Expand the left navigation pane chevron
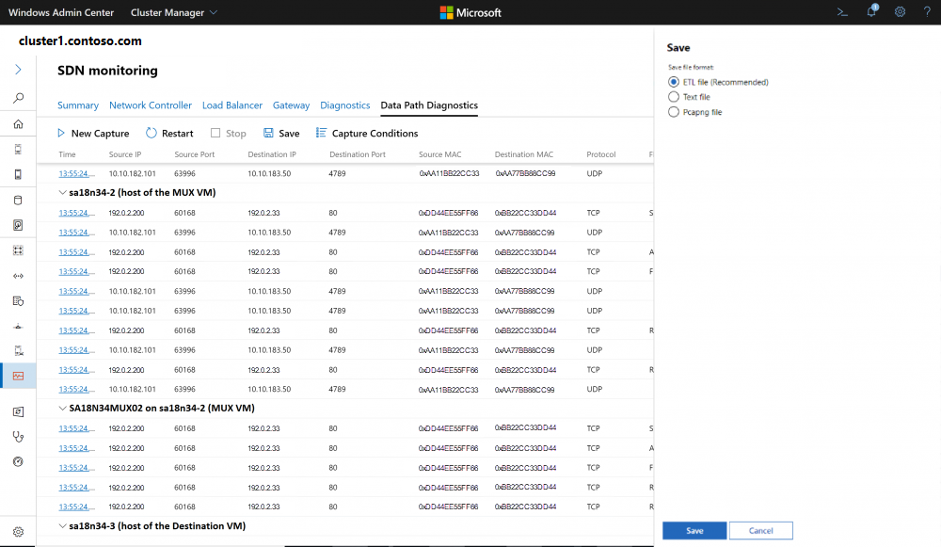Image resolution: width=941 pixels, height=547 pixels. point(18,70)
